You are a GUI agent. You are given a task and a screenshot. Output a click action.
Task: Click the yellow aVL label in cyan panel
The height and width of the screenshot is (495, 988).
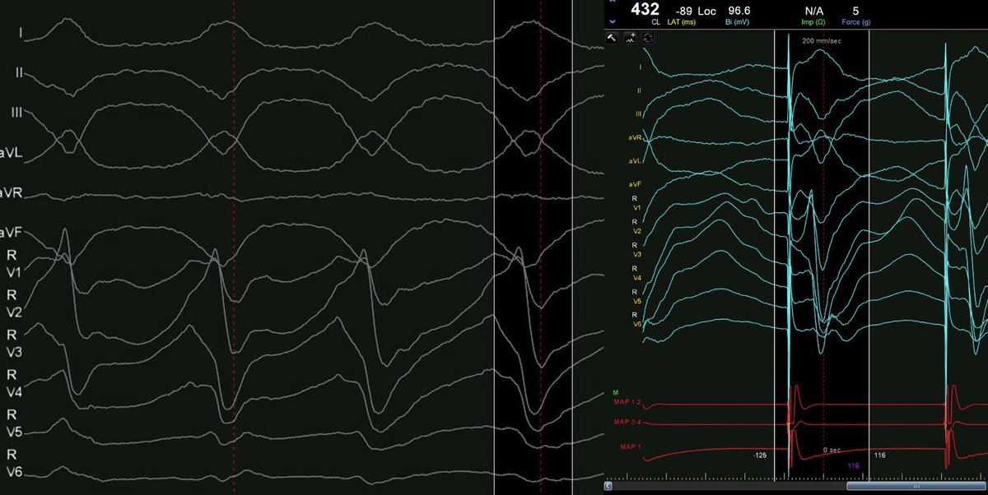[x=636, y=161]
